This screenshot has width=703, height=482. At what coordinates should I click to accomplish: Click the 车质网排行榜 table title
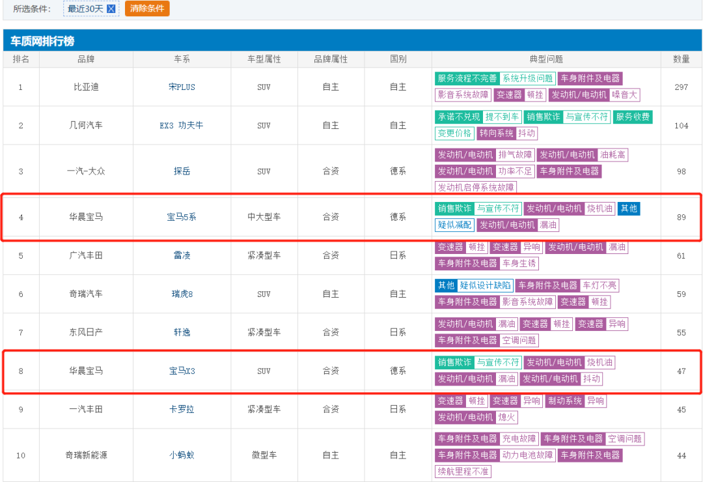click(42, 41)
